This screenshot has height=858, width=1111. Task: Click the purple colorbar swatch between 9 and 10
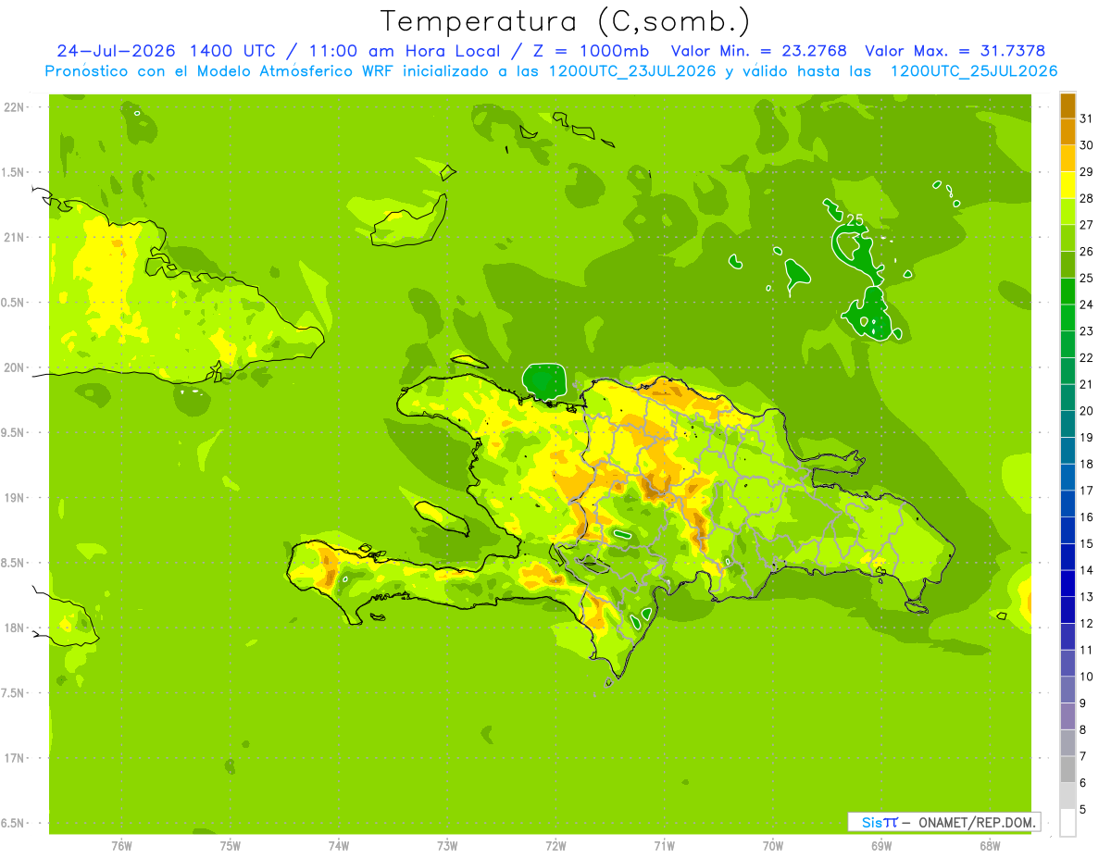click(1067, 690)
